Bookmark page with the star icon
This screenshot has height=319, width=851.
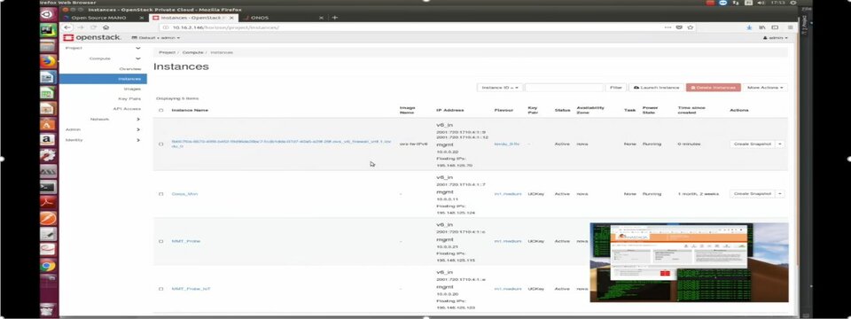point(691,27)
